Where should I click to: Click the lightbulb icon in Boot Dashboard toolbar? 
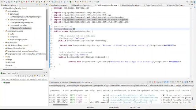pos(35,76)
